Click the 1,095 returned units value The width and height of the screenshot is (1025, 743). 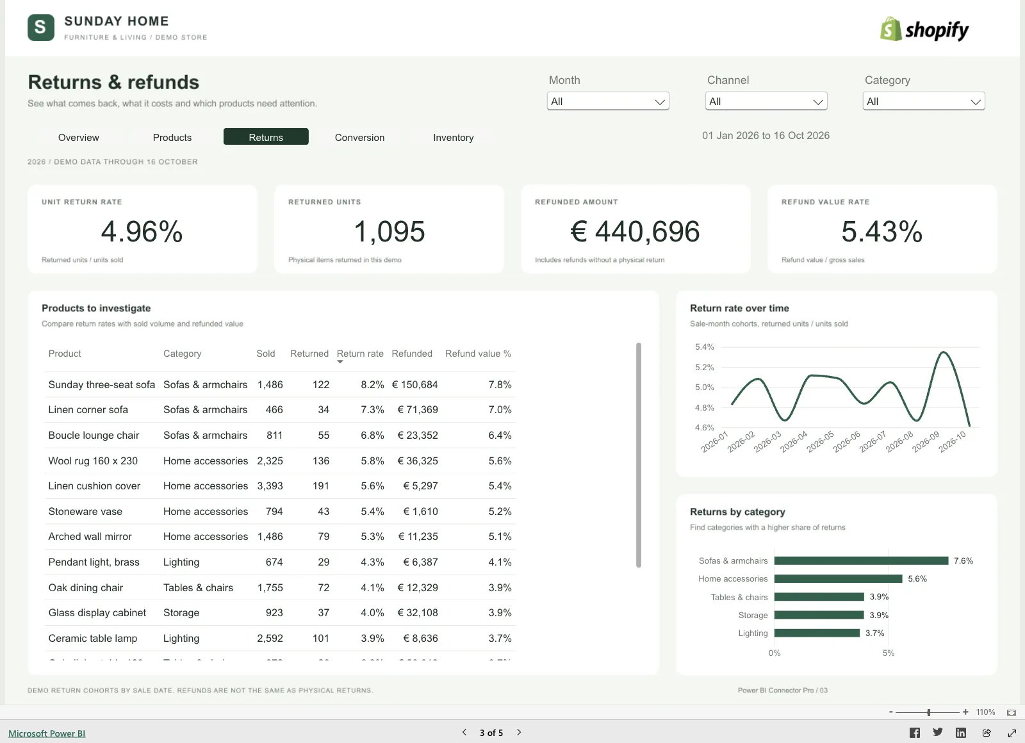point(389,231)
